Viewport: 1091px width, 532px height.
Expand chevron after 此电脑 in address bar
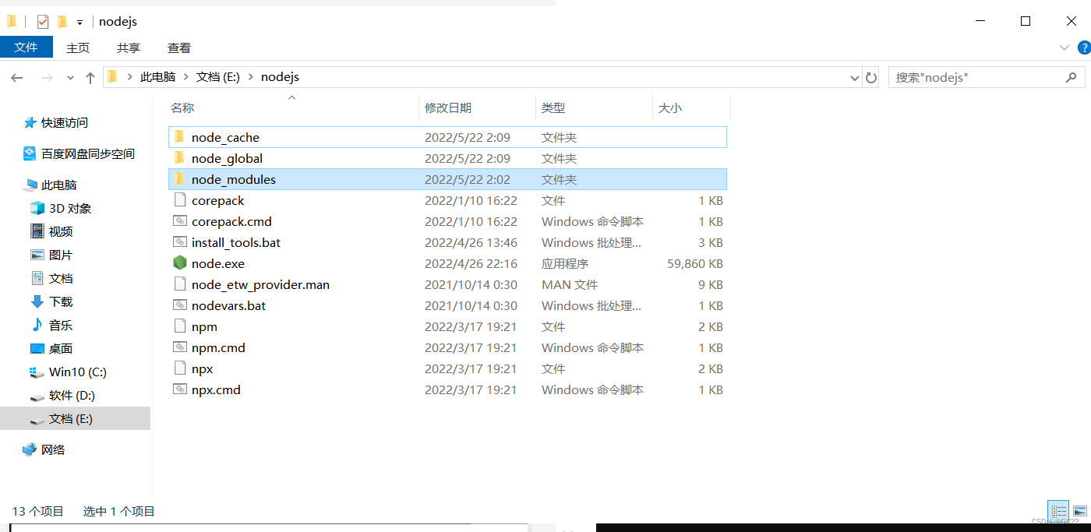186,77
